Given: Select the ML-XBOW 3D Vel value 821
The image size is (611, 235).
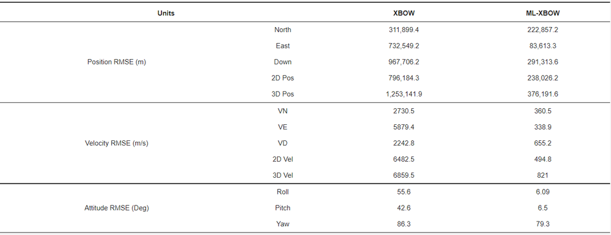Looking at the screenshot, I should pos(543,176).
